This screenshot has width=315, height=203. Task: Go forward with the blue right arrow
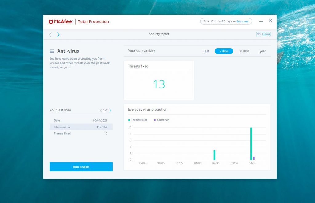(x=58, y=35)
